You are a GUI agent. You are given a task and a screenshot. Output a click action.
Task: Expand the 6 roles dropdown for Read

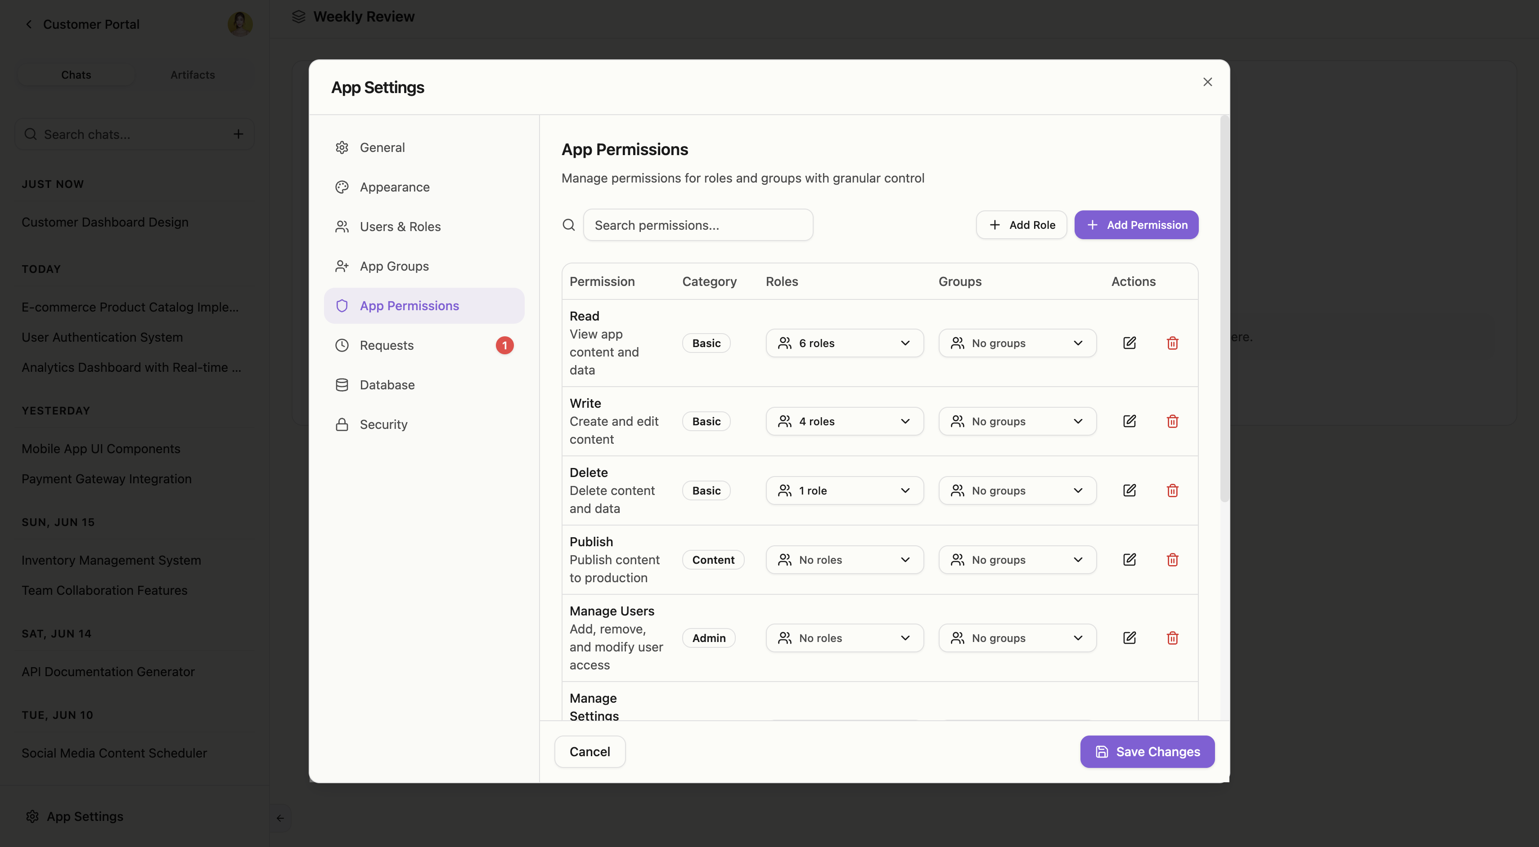[844, 343]
